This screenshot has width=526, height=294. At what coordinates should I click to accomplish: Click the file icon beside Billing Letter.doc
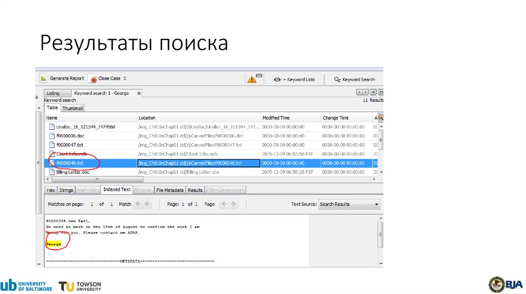pyautogui.click(x=52, y=172)
